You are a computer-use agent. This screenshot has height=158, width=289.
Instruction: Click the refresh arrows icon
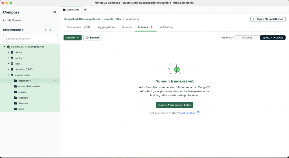click(x=87, y=38)
